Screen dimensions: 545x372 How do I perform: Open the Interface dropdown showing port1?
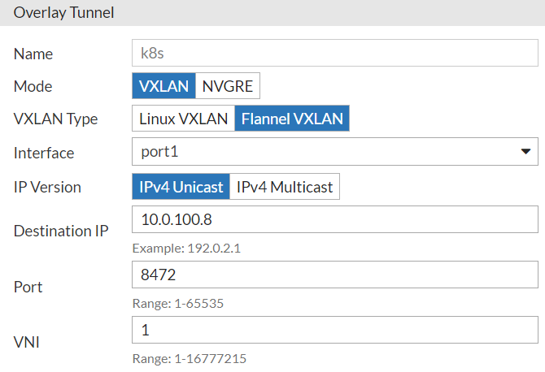point(334,152)
